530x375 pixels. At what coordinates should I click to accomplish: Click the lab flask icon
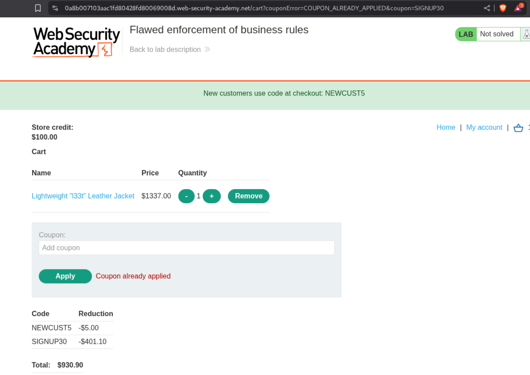click(x=526, y=34)
